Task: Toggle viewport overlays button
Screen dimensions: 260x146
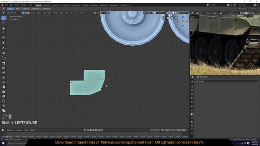Action: point(154,13)
